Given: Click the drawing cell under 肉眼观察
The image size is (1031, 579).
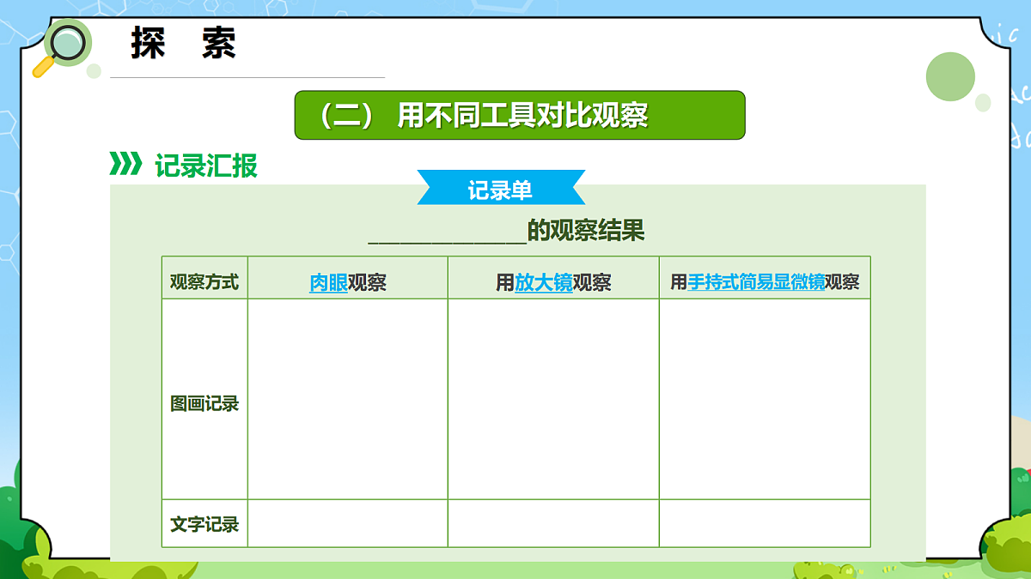Looking at the screenshot, I should pyautogui.click(x=348, y=399).
